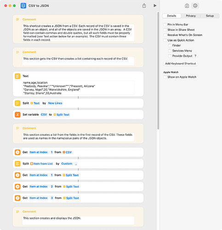
Task: Switch to the Privacy tab
Action: pyautogui.click(x=191, y=16)
